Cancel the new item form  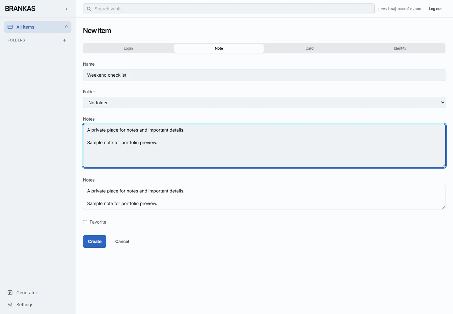tap(122, 241)
